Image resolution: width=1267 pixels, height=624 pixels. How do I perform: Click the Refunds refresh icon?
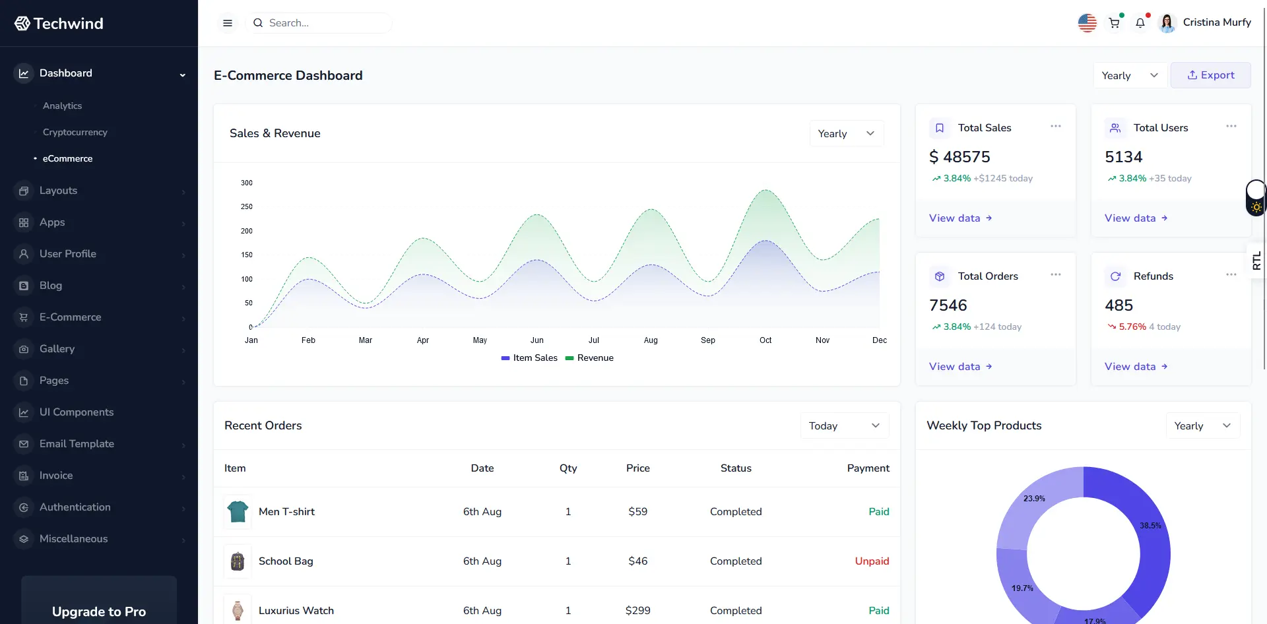click(x=1115, y=276)
